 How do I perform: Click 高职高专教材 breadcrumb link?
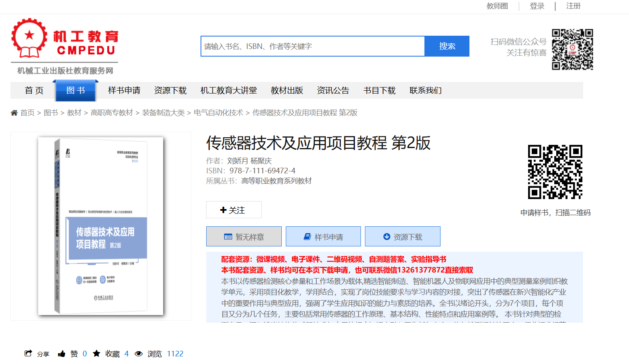[112, 113]
